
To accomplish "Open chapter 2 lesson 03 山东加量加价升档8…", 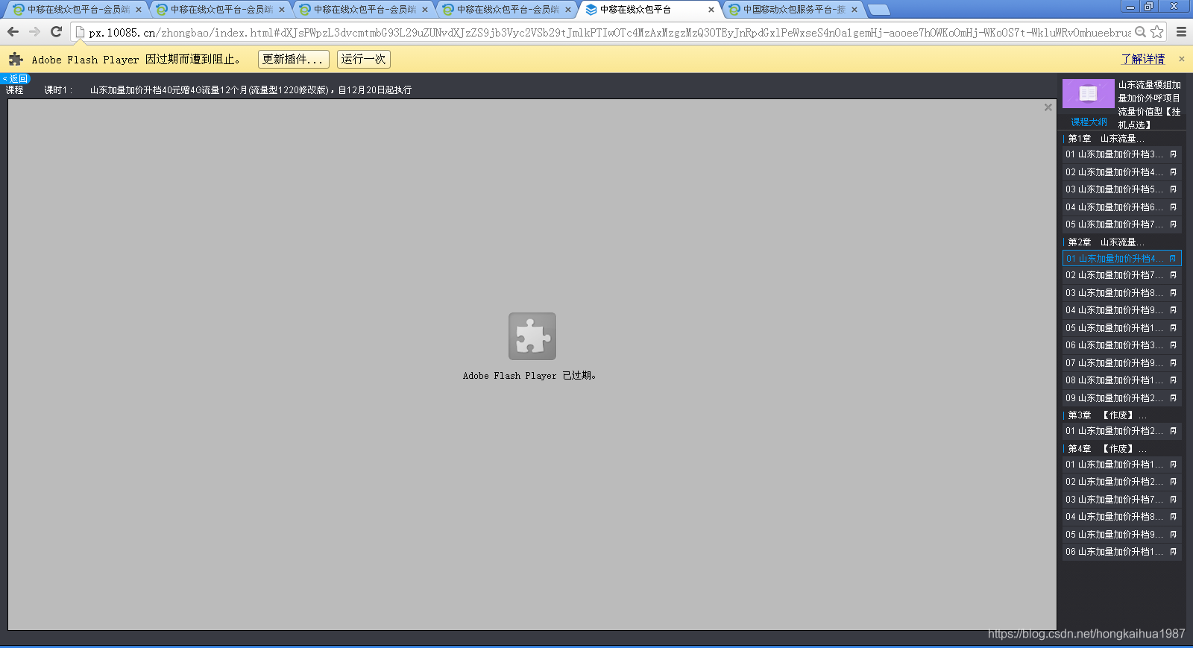I will [x=1122, y=293].
